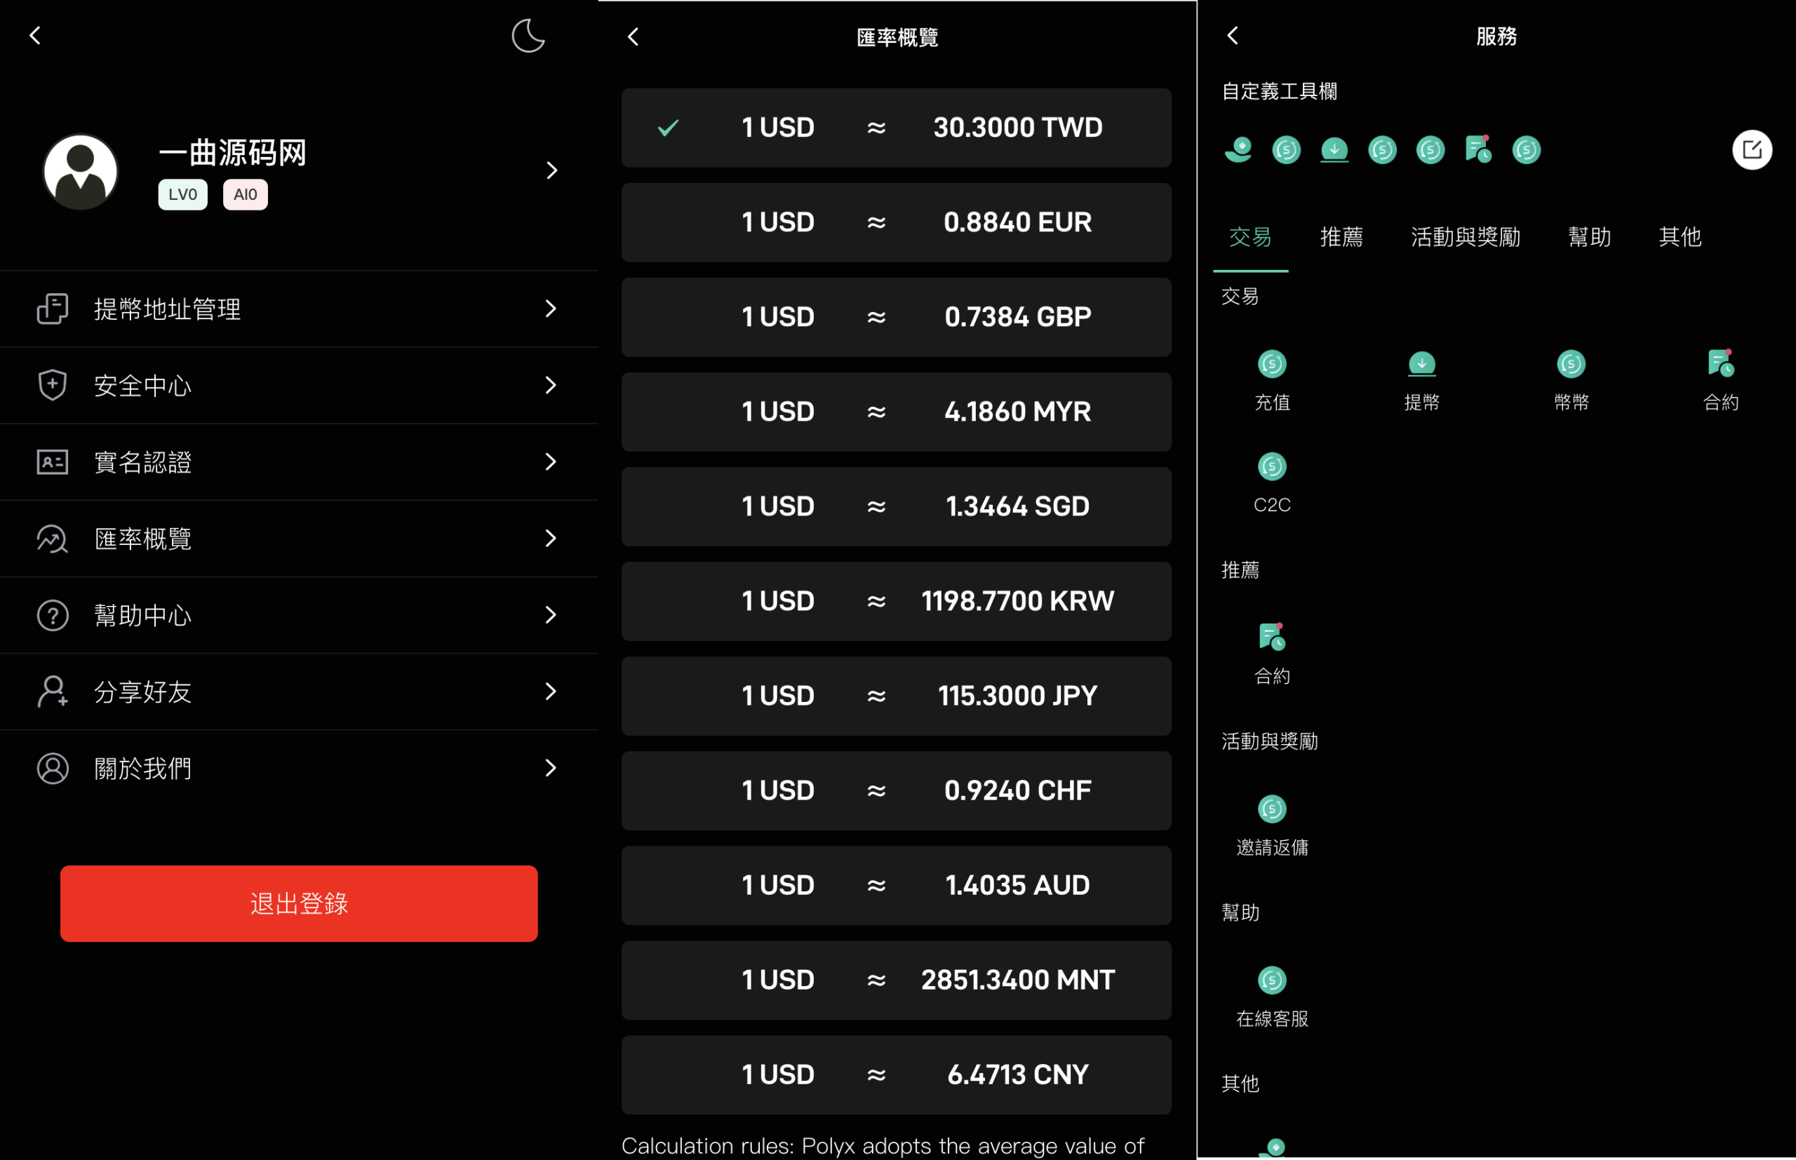Switch to the 推薦 tab
Image resolution: width=1796 pixels, height=1160 pixels.
click(1341, 237)
